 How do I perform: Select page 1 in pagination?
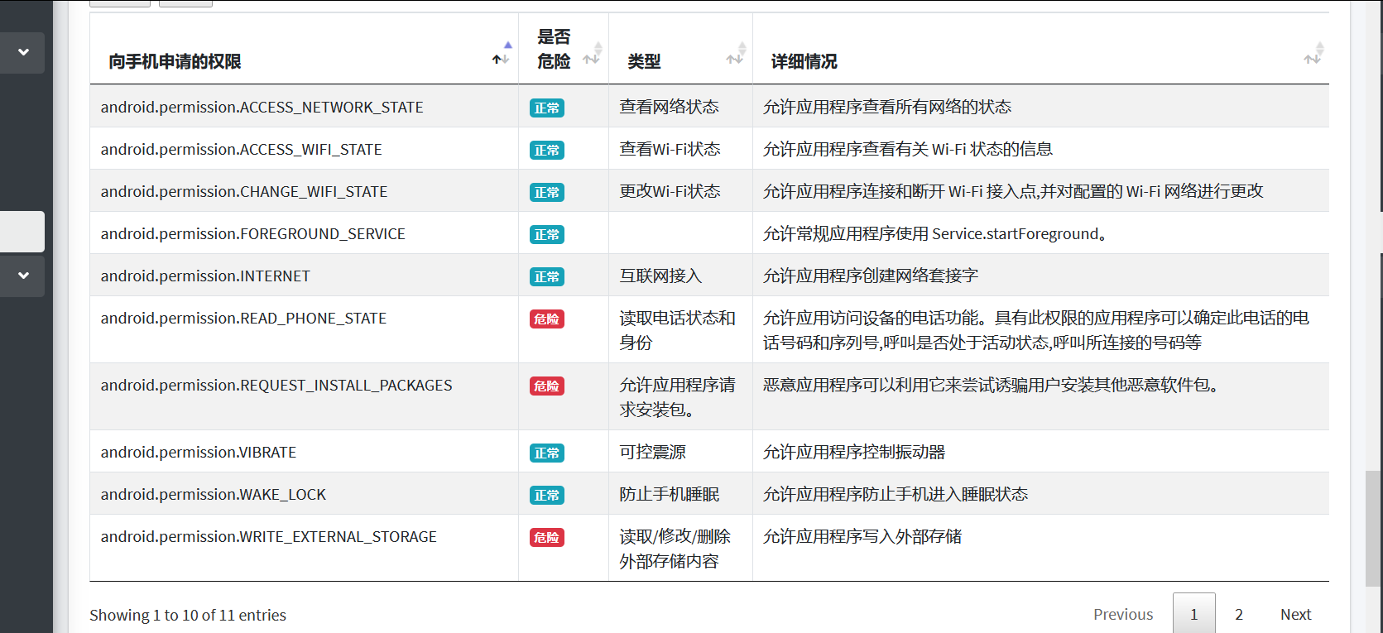click(1194, 614)
